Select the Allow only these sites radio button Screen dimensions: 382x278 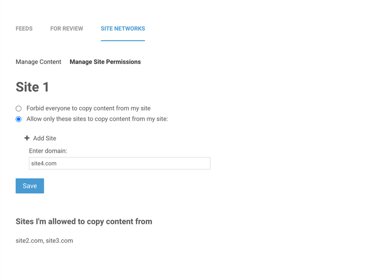tap(19, 120)
